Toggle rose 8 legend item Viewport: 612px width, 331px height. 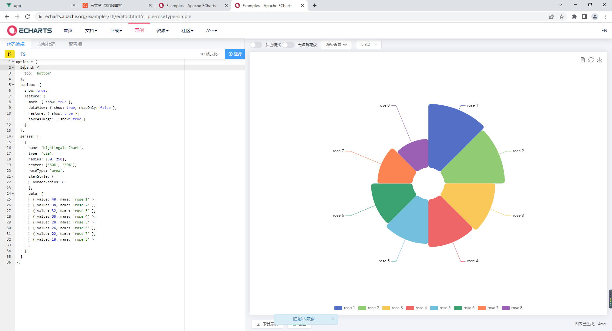(512, 308)
